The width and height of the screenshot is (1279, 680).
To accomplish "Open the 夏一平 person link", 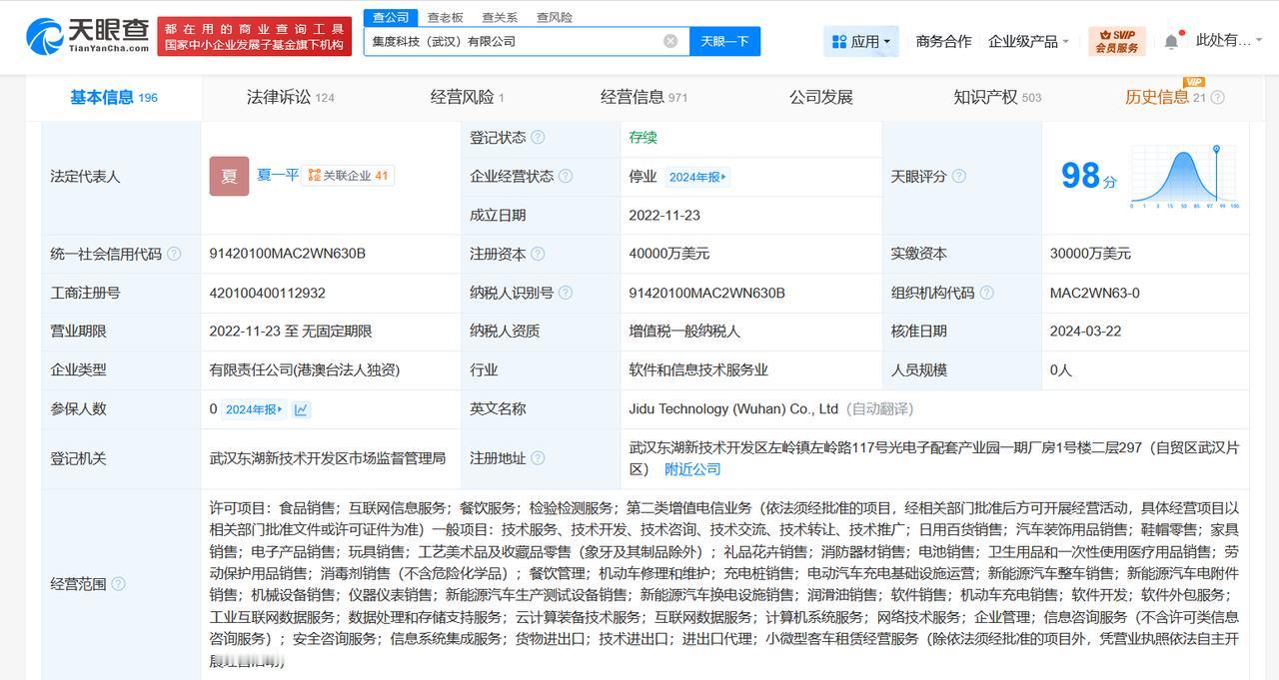I will tap(278, 174).
